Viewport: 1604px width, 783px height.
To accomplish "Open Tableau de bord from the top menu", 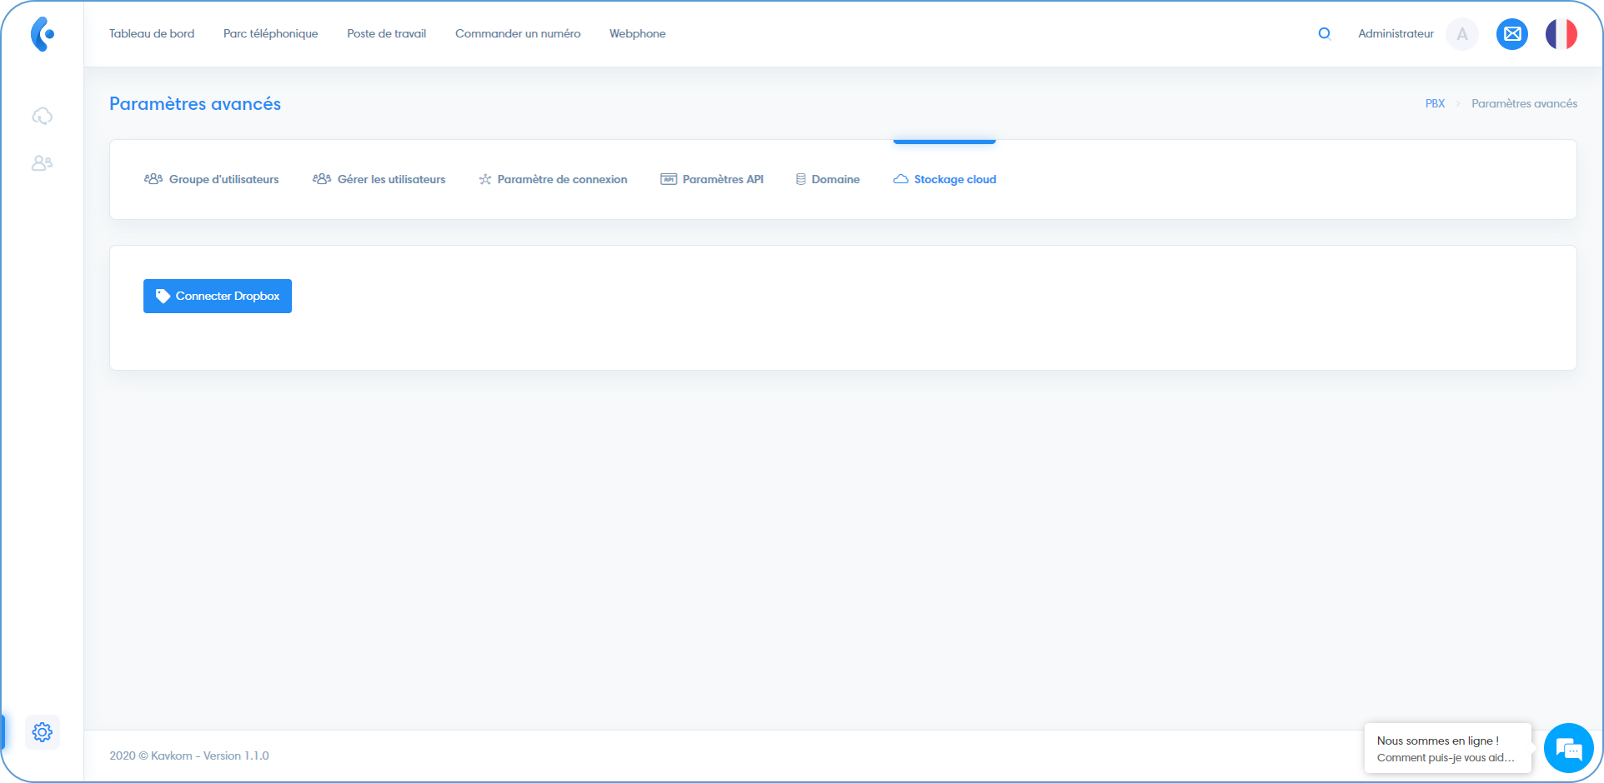I will coord(151,33).
